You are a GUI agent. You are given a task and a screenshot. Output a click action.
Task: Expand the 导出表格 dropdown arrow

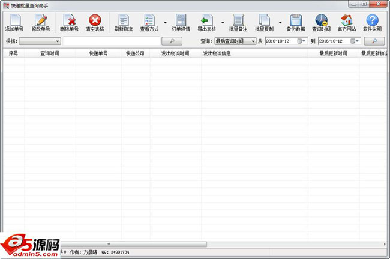click(223, 23)
